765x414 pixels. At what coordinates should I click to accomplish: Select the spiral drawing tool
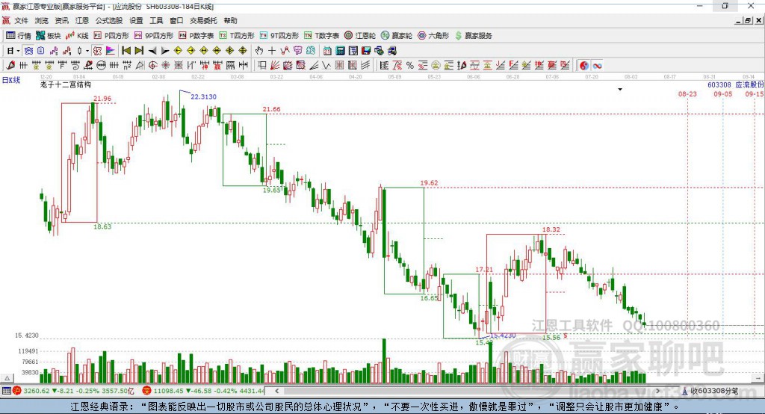point(75,66)
